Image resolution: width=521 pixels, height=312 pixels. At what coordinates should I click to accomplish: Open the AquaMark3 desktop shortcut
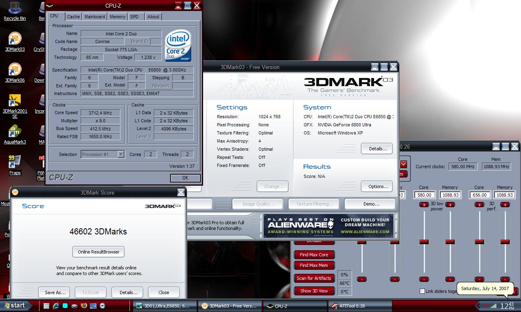tap(15, 134)
